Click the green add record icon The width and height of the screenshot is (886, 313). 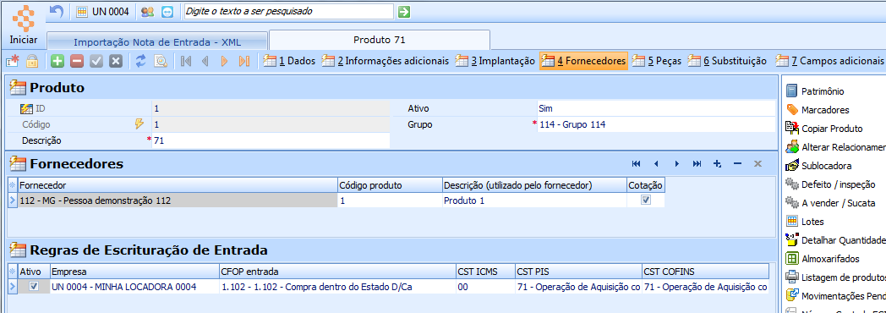point(57,61)
